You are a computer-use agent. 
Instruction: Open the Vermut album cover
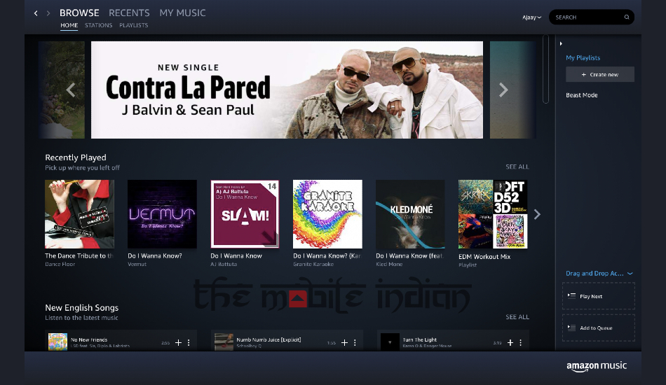[x=162, y=214]
